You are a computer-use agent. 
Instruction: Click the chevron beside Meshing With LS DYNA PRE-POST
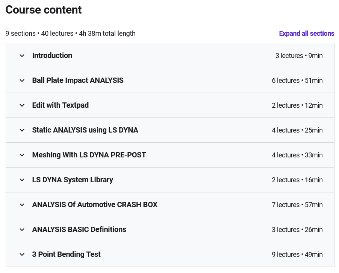tap(22, 155)
